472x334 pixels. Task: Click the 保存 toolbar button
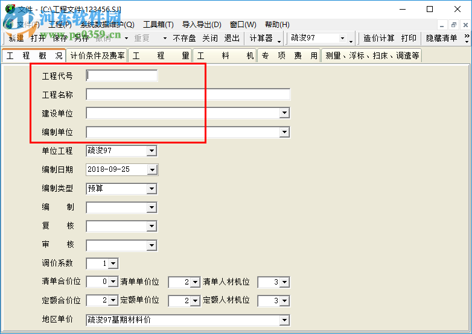point(60,38)
